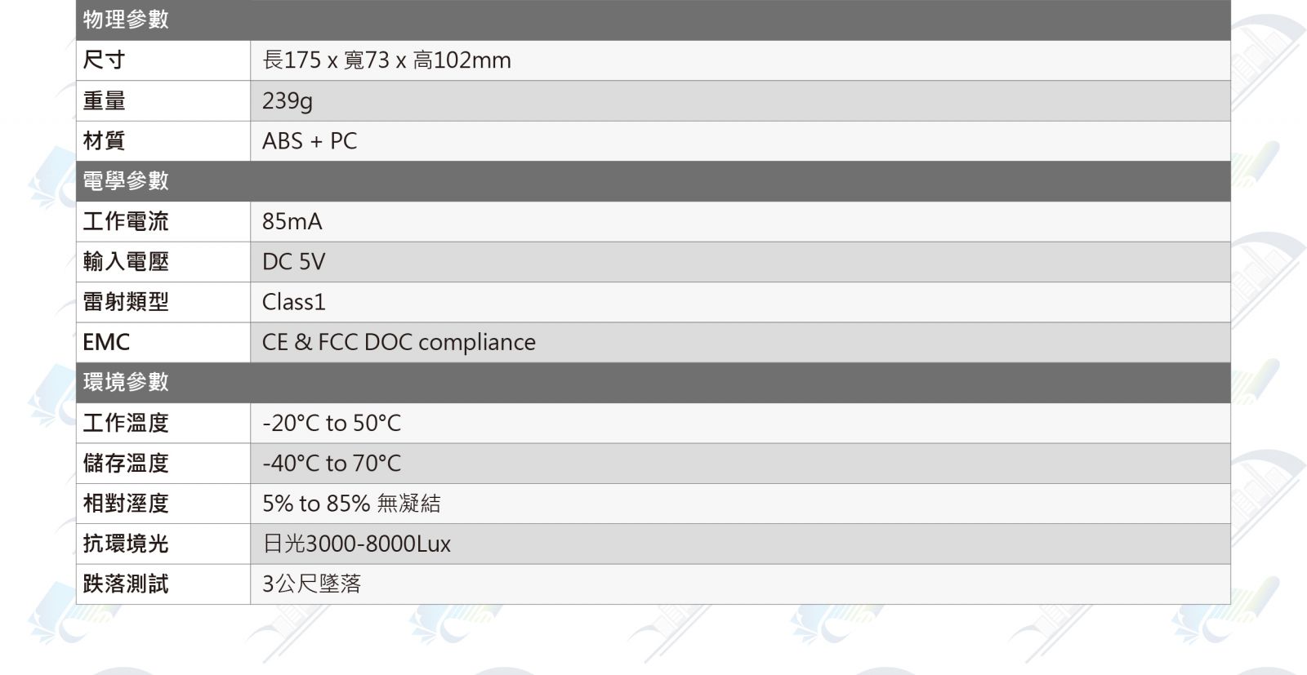The height and width of the screenshot is (675, 1307).
Task: Select the 跌落測試 row label
Action: point(126,584)
